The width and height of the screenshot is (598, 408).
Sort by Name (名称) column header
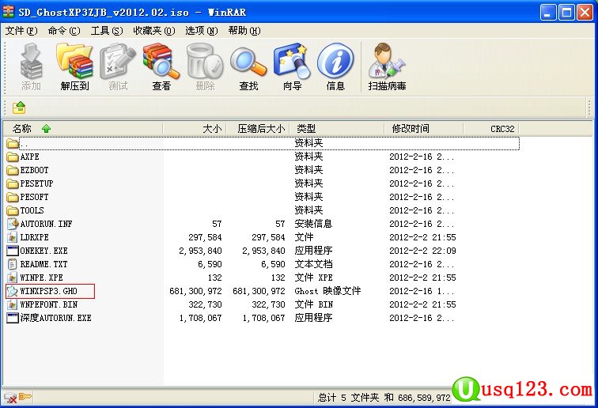pos(83,129)
